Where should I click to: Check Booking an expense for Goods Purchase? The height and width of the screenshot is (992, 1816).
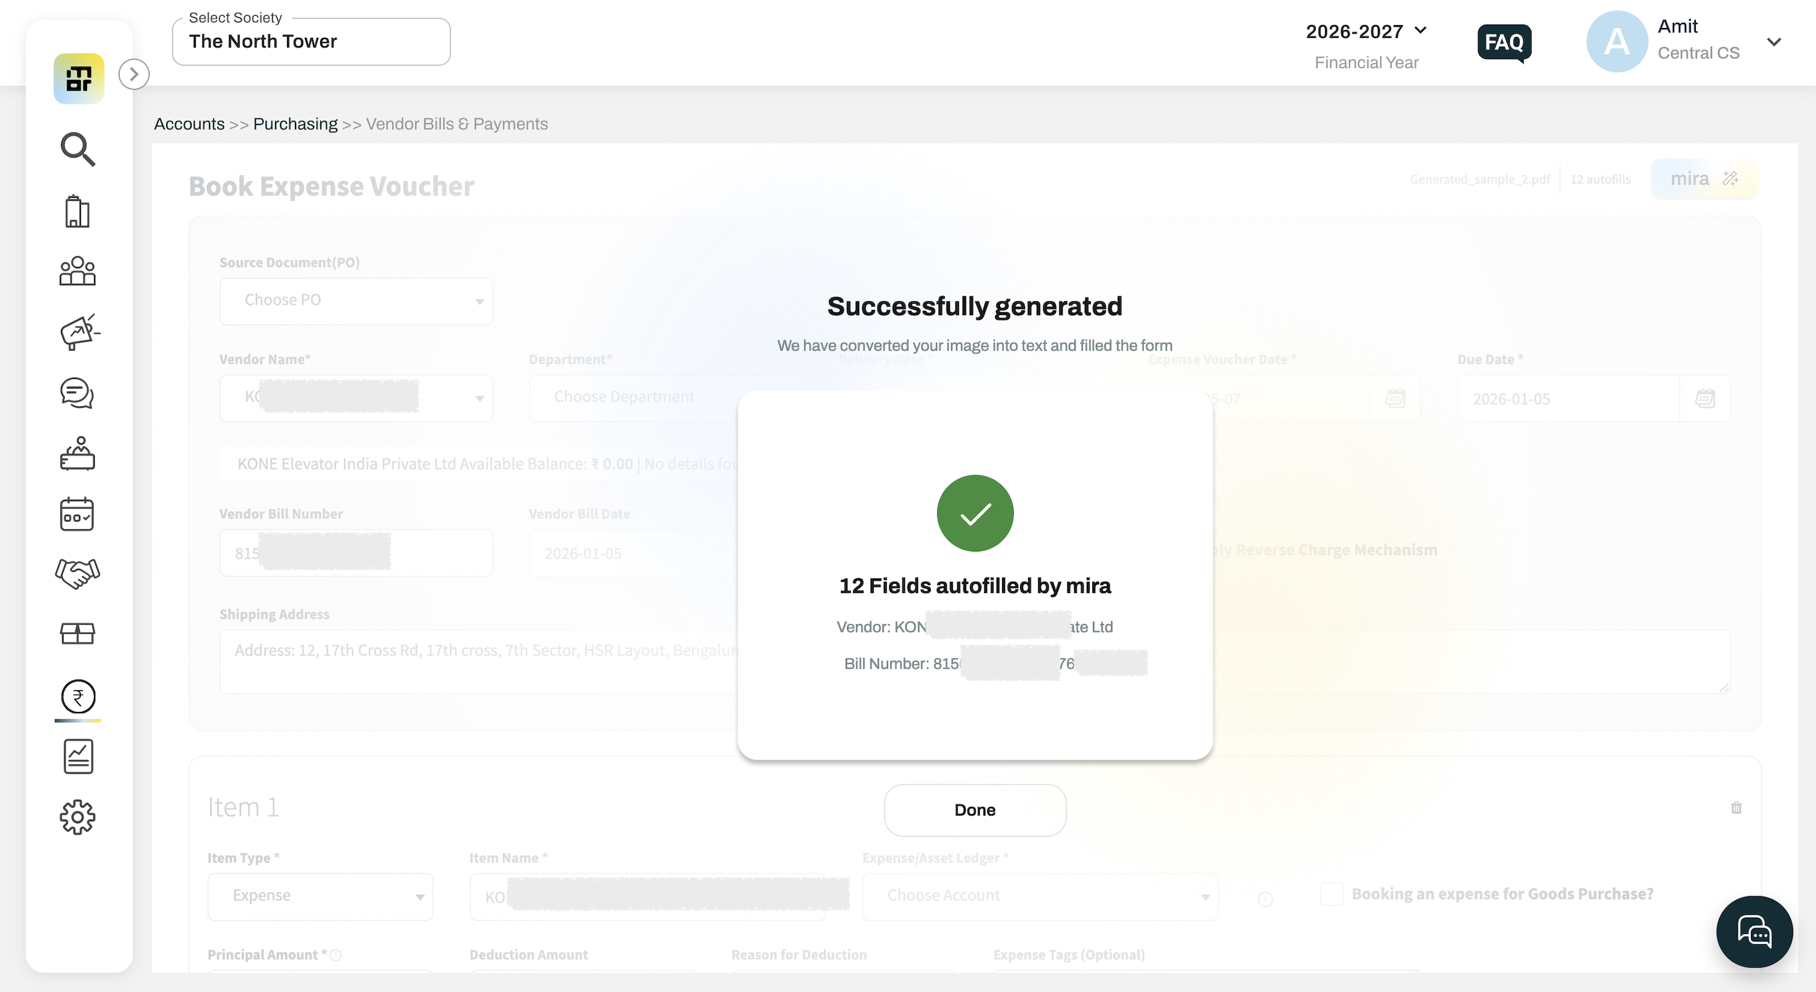[1332, 894]
